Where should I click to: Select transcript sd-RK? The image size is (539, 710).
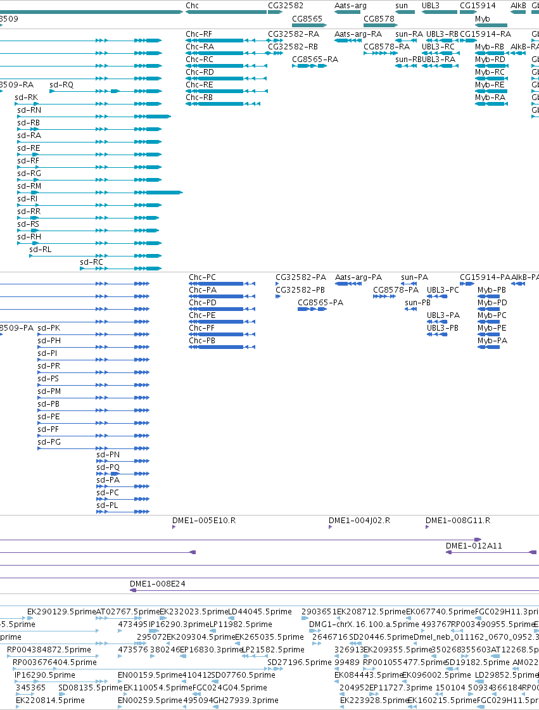(88, 104)
